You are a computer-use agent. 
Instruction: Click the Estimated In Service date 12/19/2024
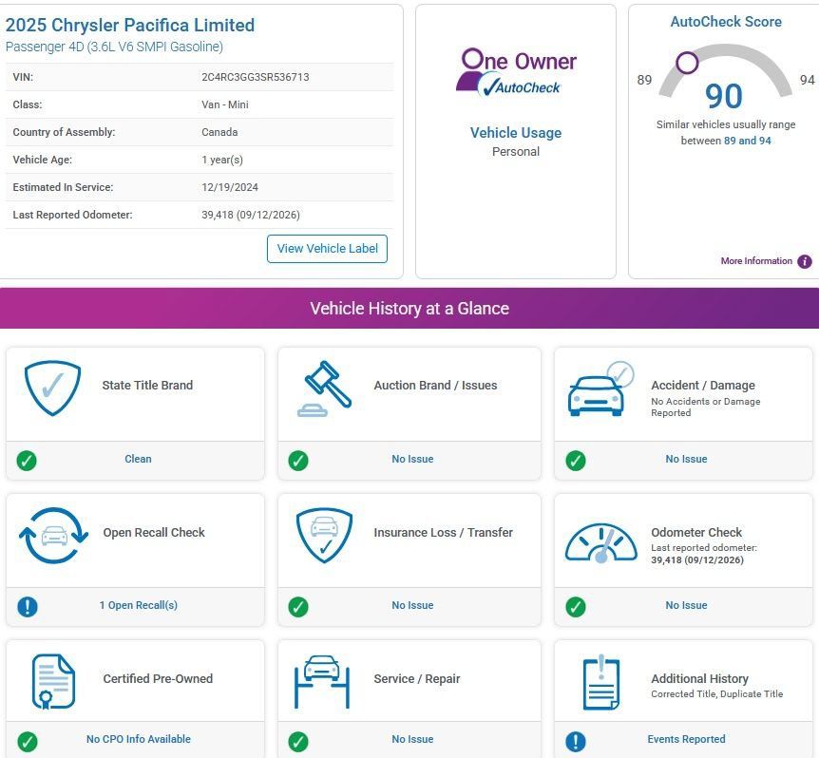click(230, 187)
